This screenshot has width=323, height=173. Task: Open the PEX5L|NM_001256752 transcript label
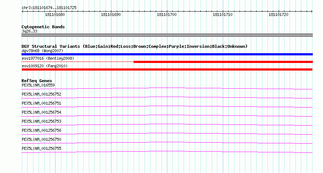tap(41, 94)
